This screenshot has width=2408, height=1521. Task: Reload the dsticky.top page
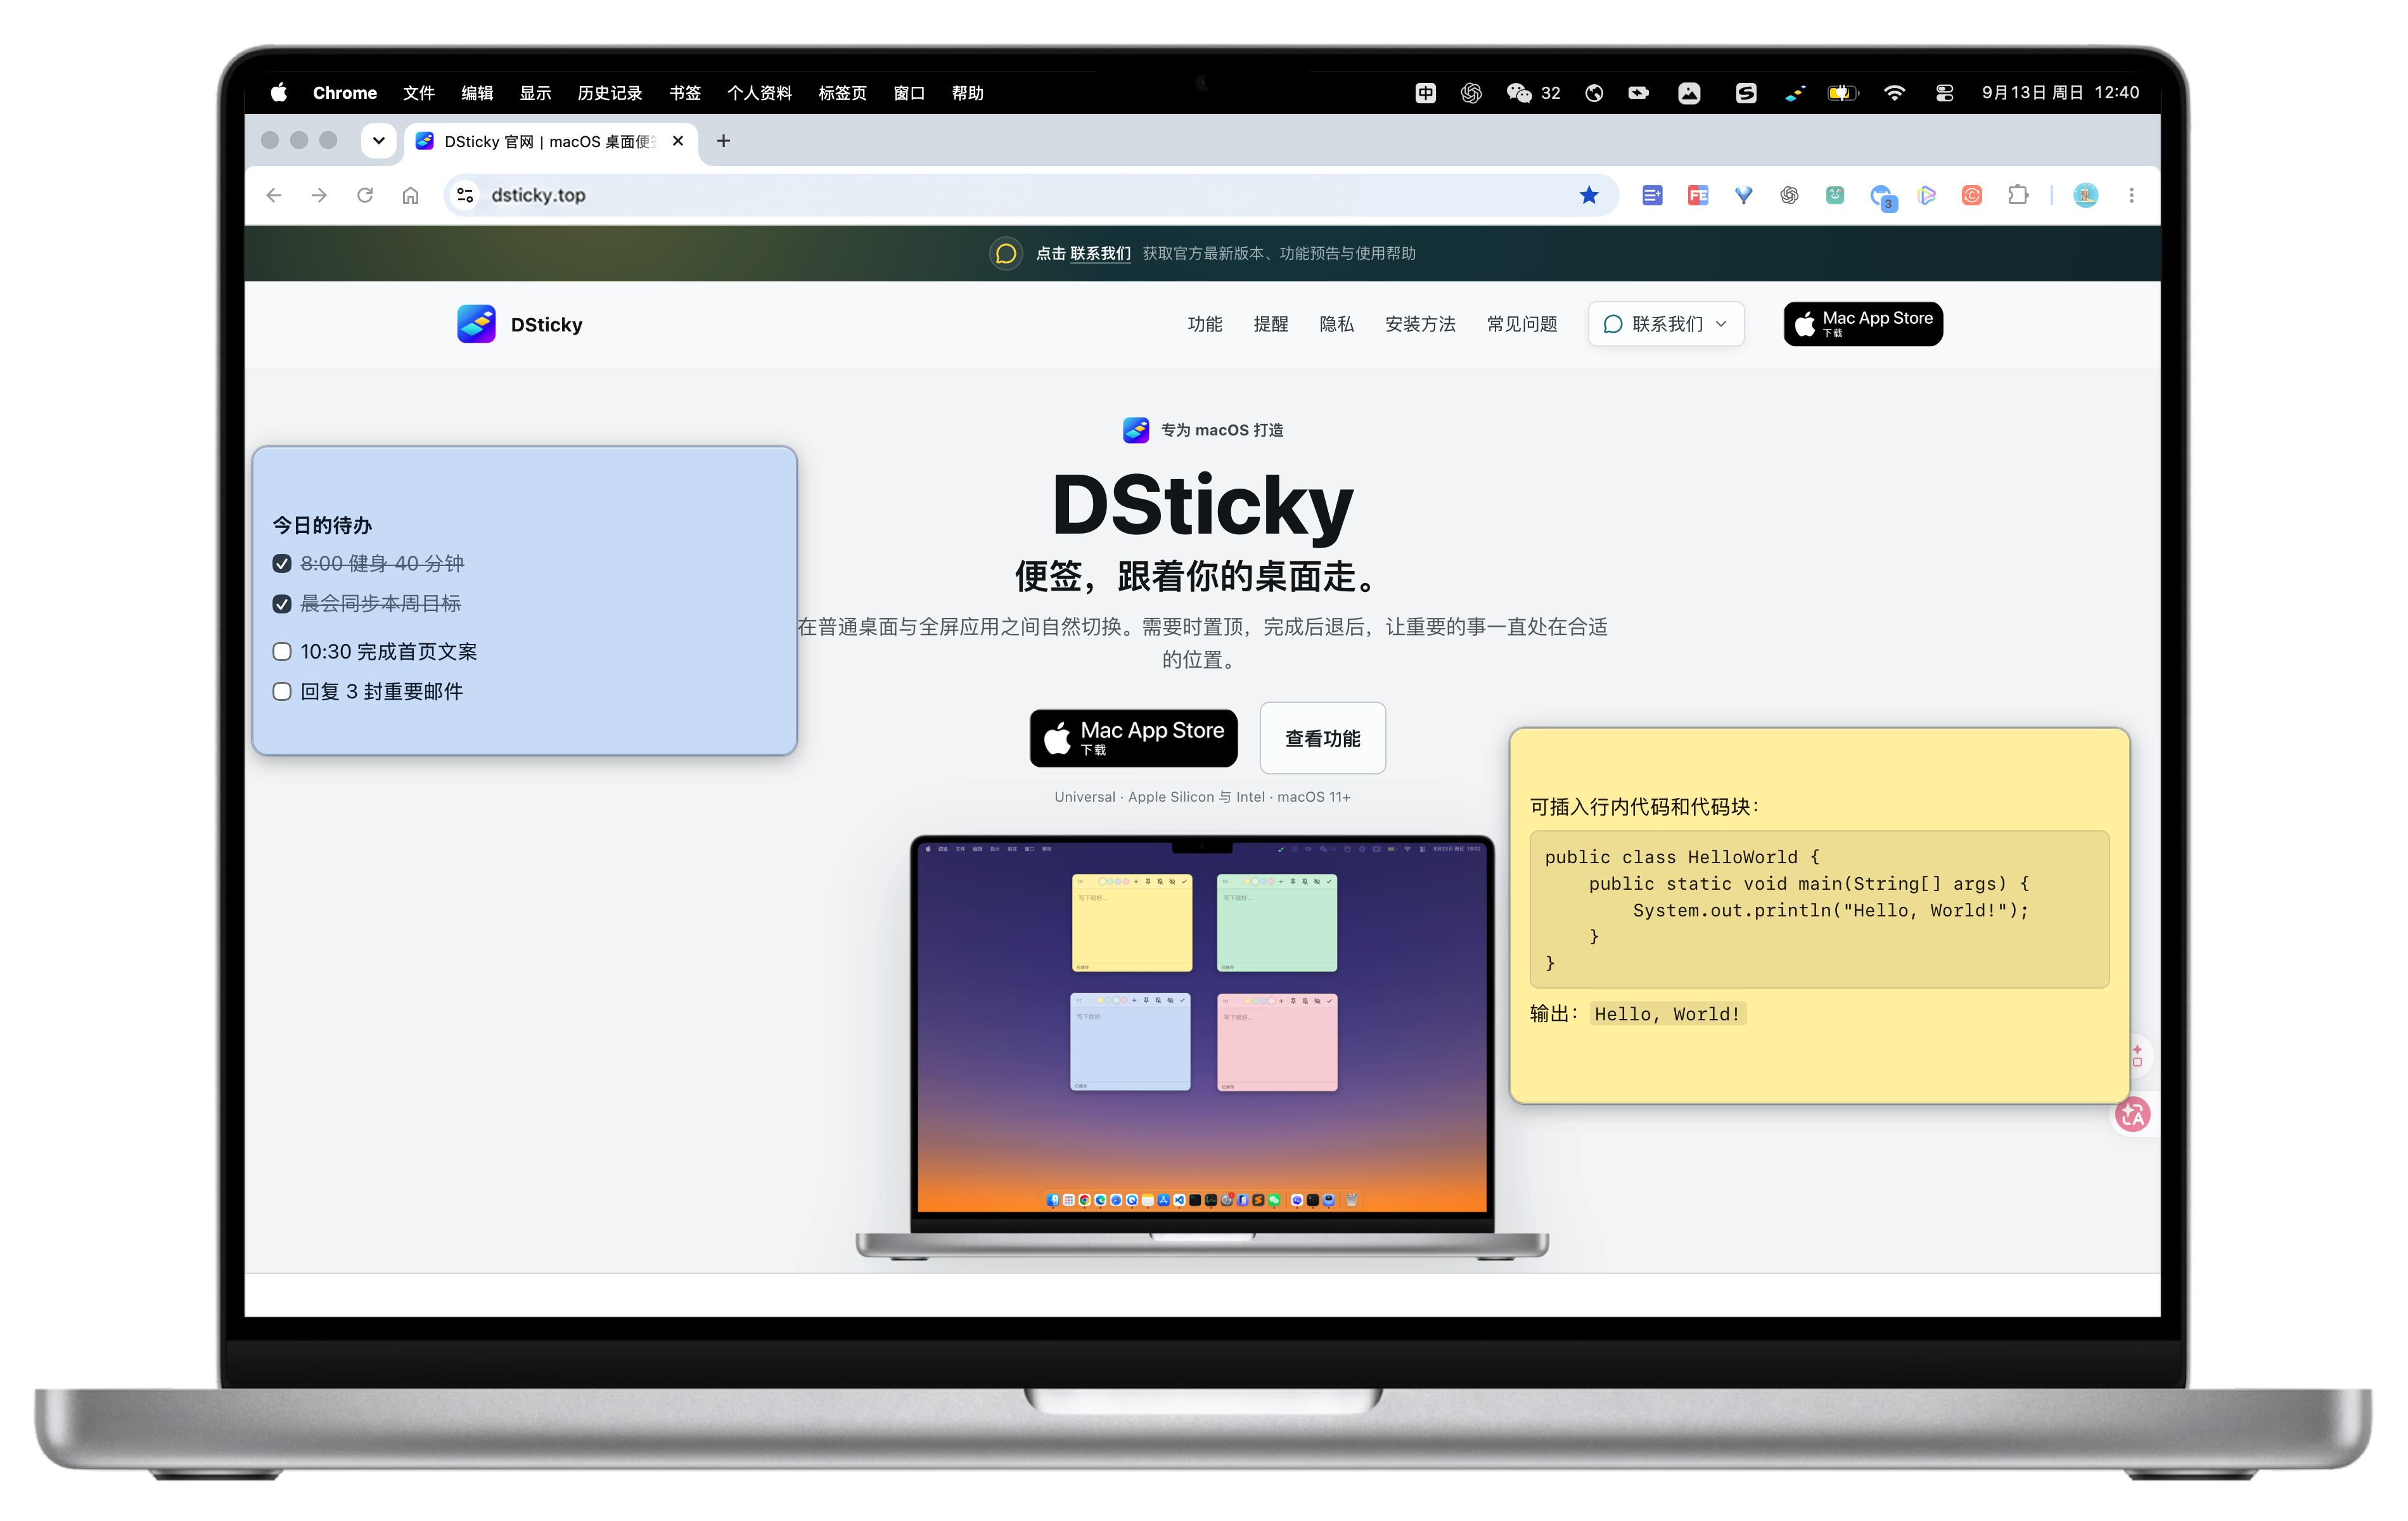[x=365, y=195]
